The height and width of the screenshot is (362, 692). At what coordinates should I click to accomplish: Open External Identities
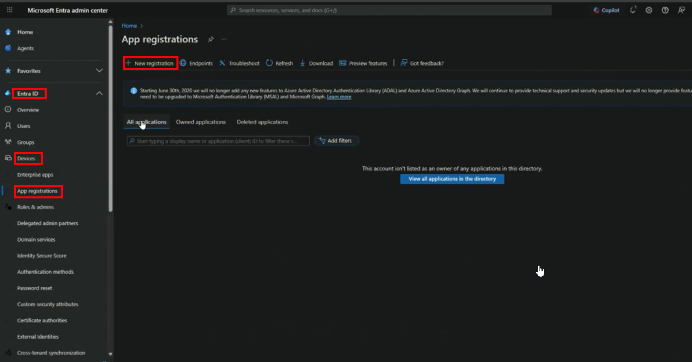(38, 336)
